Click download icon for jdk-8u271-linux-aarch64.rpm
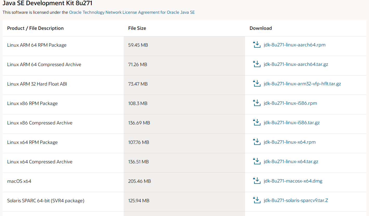The image size is (369, 216). pos(257,45)
